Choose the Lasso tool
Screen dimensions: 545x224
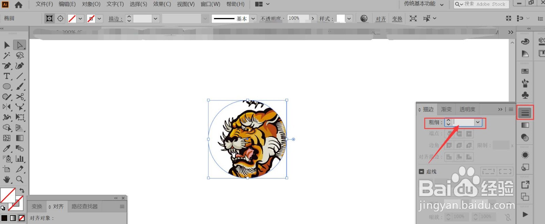point(20,55)
